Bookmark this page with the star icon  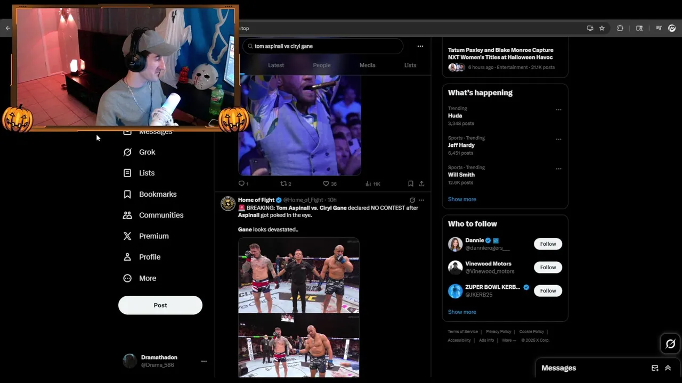[x=602, y=28]
